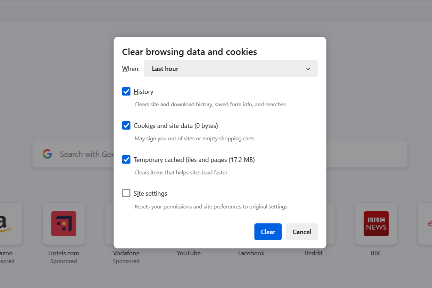Click the Site settings label
This screenshot has height=288, width=432.
(x=150, y=194)
